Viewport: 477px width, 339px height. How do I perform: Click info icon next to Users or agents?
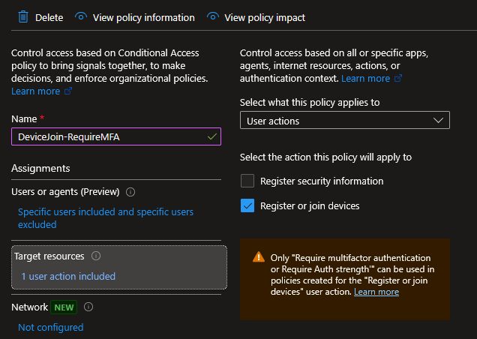(x=130, y=192)
